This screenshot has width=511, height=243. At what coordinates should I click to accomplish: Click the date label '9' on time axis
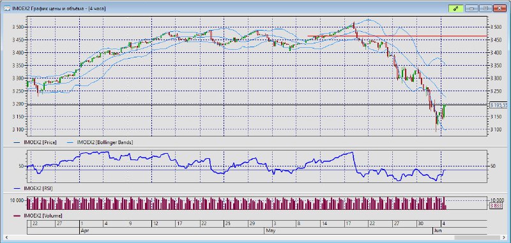[x=130, y=223]
